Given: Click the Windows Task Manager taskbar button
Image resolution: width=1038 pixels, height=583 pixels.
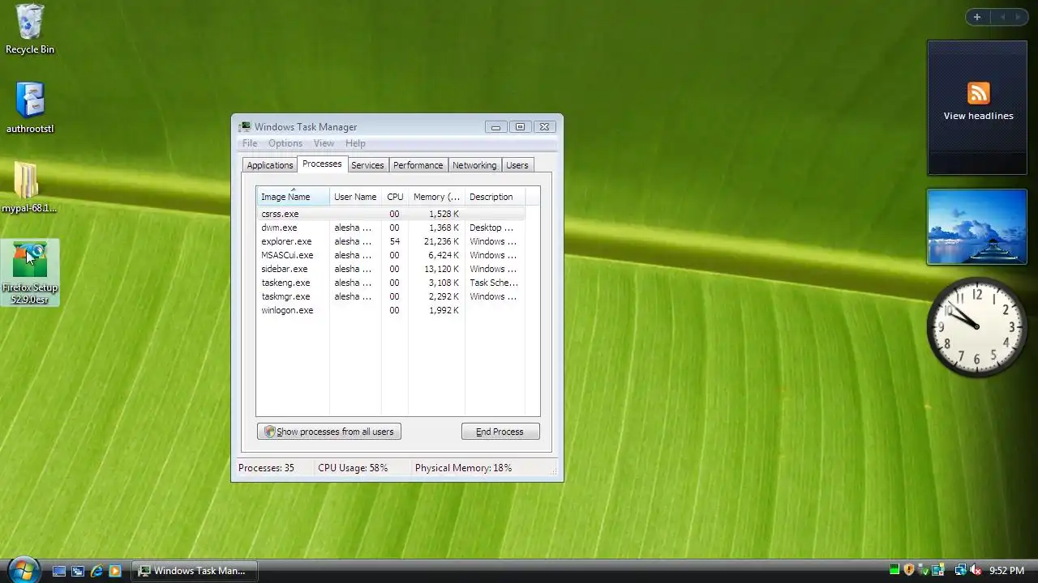Looking at the screenshot, I should 193,571.
